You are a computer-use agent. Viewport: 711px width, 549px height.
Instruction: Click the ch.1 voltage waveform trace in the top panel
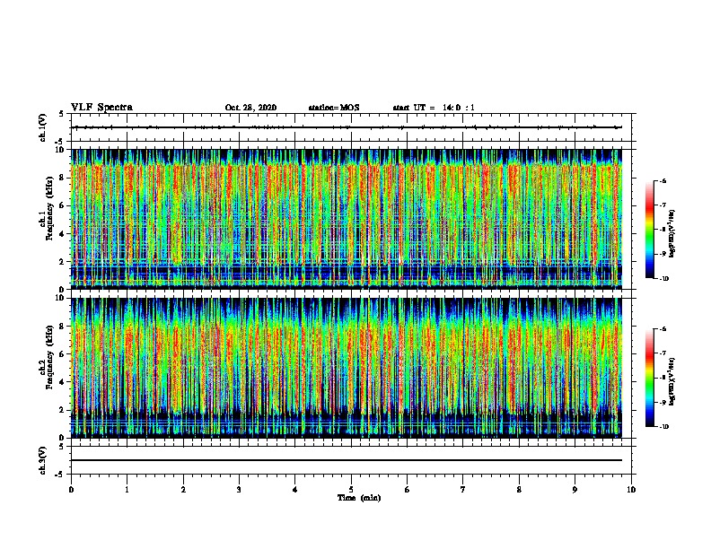(347, 127)
